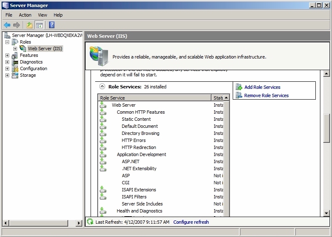Select Web Server (IIS) in the tree
This screenshot has height=237, width=332.
(45, 49)
